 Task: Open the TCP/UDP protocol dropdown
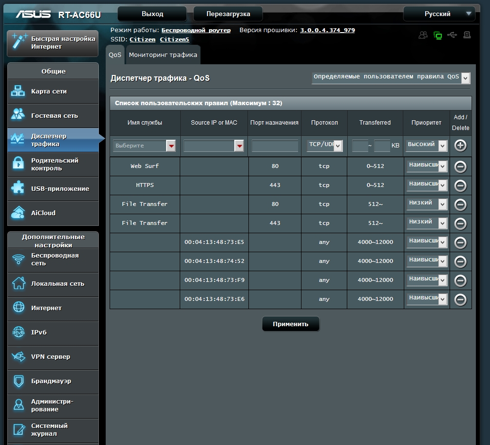coord(324,145)
